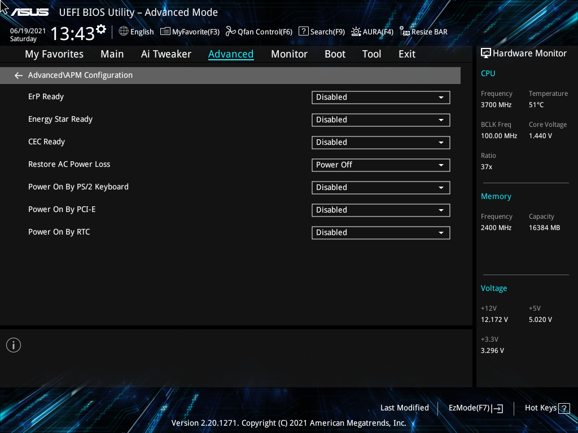Switch to EzMode(F7)
This screenshot has height=433, width=578.
pos(475,408)
